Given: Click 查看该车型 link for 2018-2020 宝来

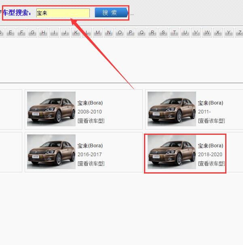Looking at the screenshot, I should [x=211, y=163].
